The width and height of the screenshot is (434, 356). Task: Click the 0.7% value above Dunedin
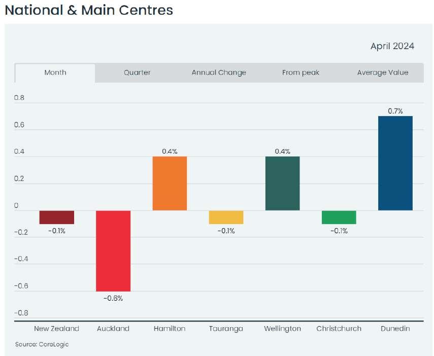coord(395,111)
